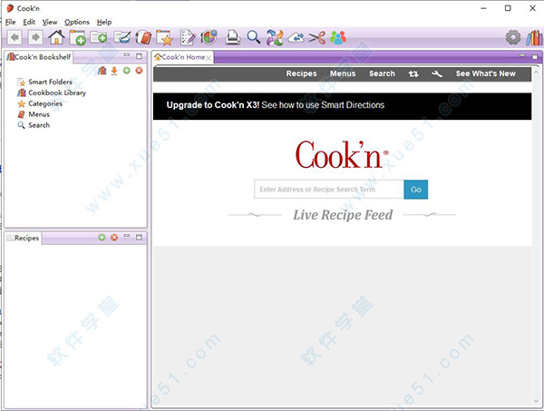Select Cookbook Library in the tree
Viewport: 544px width, 411px height.
(57, 93)
